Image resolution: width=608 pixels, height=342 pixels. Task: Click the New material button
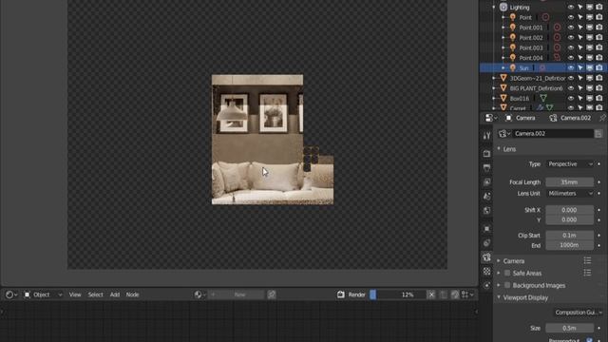[x=237, y=294]
